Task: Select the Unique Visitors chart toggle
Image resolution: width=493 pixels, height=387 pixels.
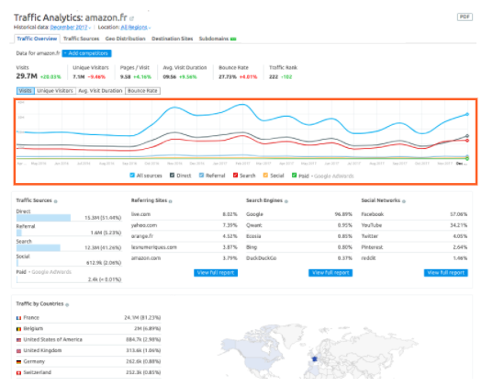Action: coord(55,91)
